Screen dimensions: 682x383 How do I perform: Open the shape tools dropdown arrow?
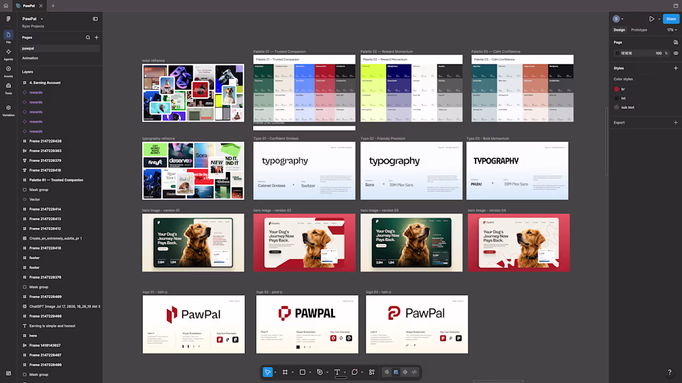(310, 372)
